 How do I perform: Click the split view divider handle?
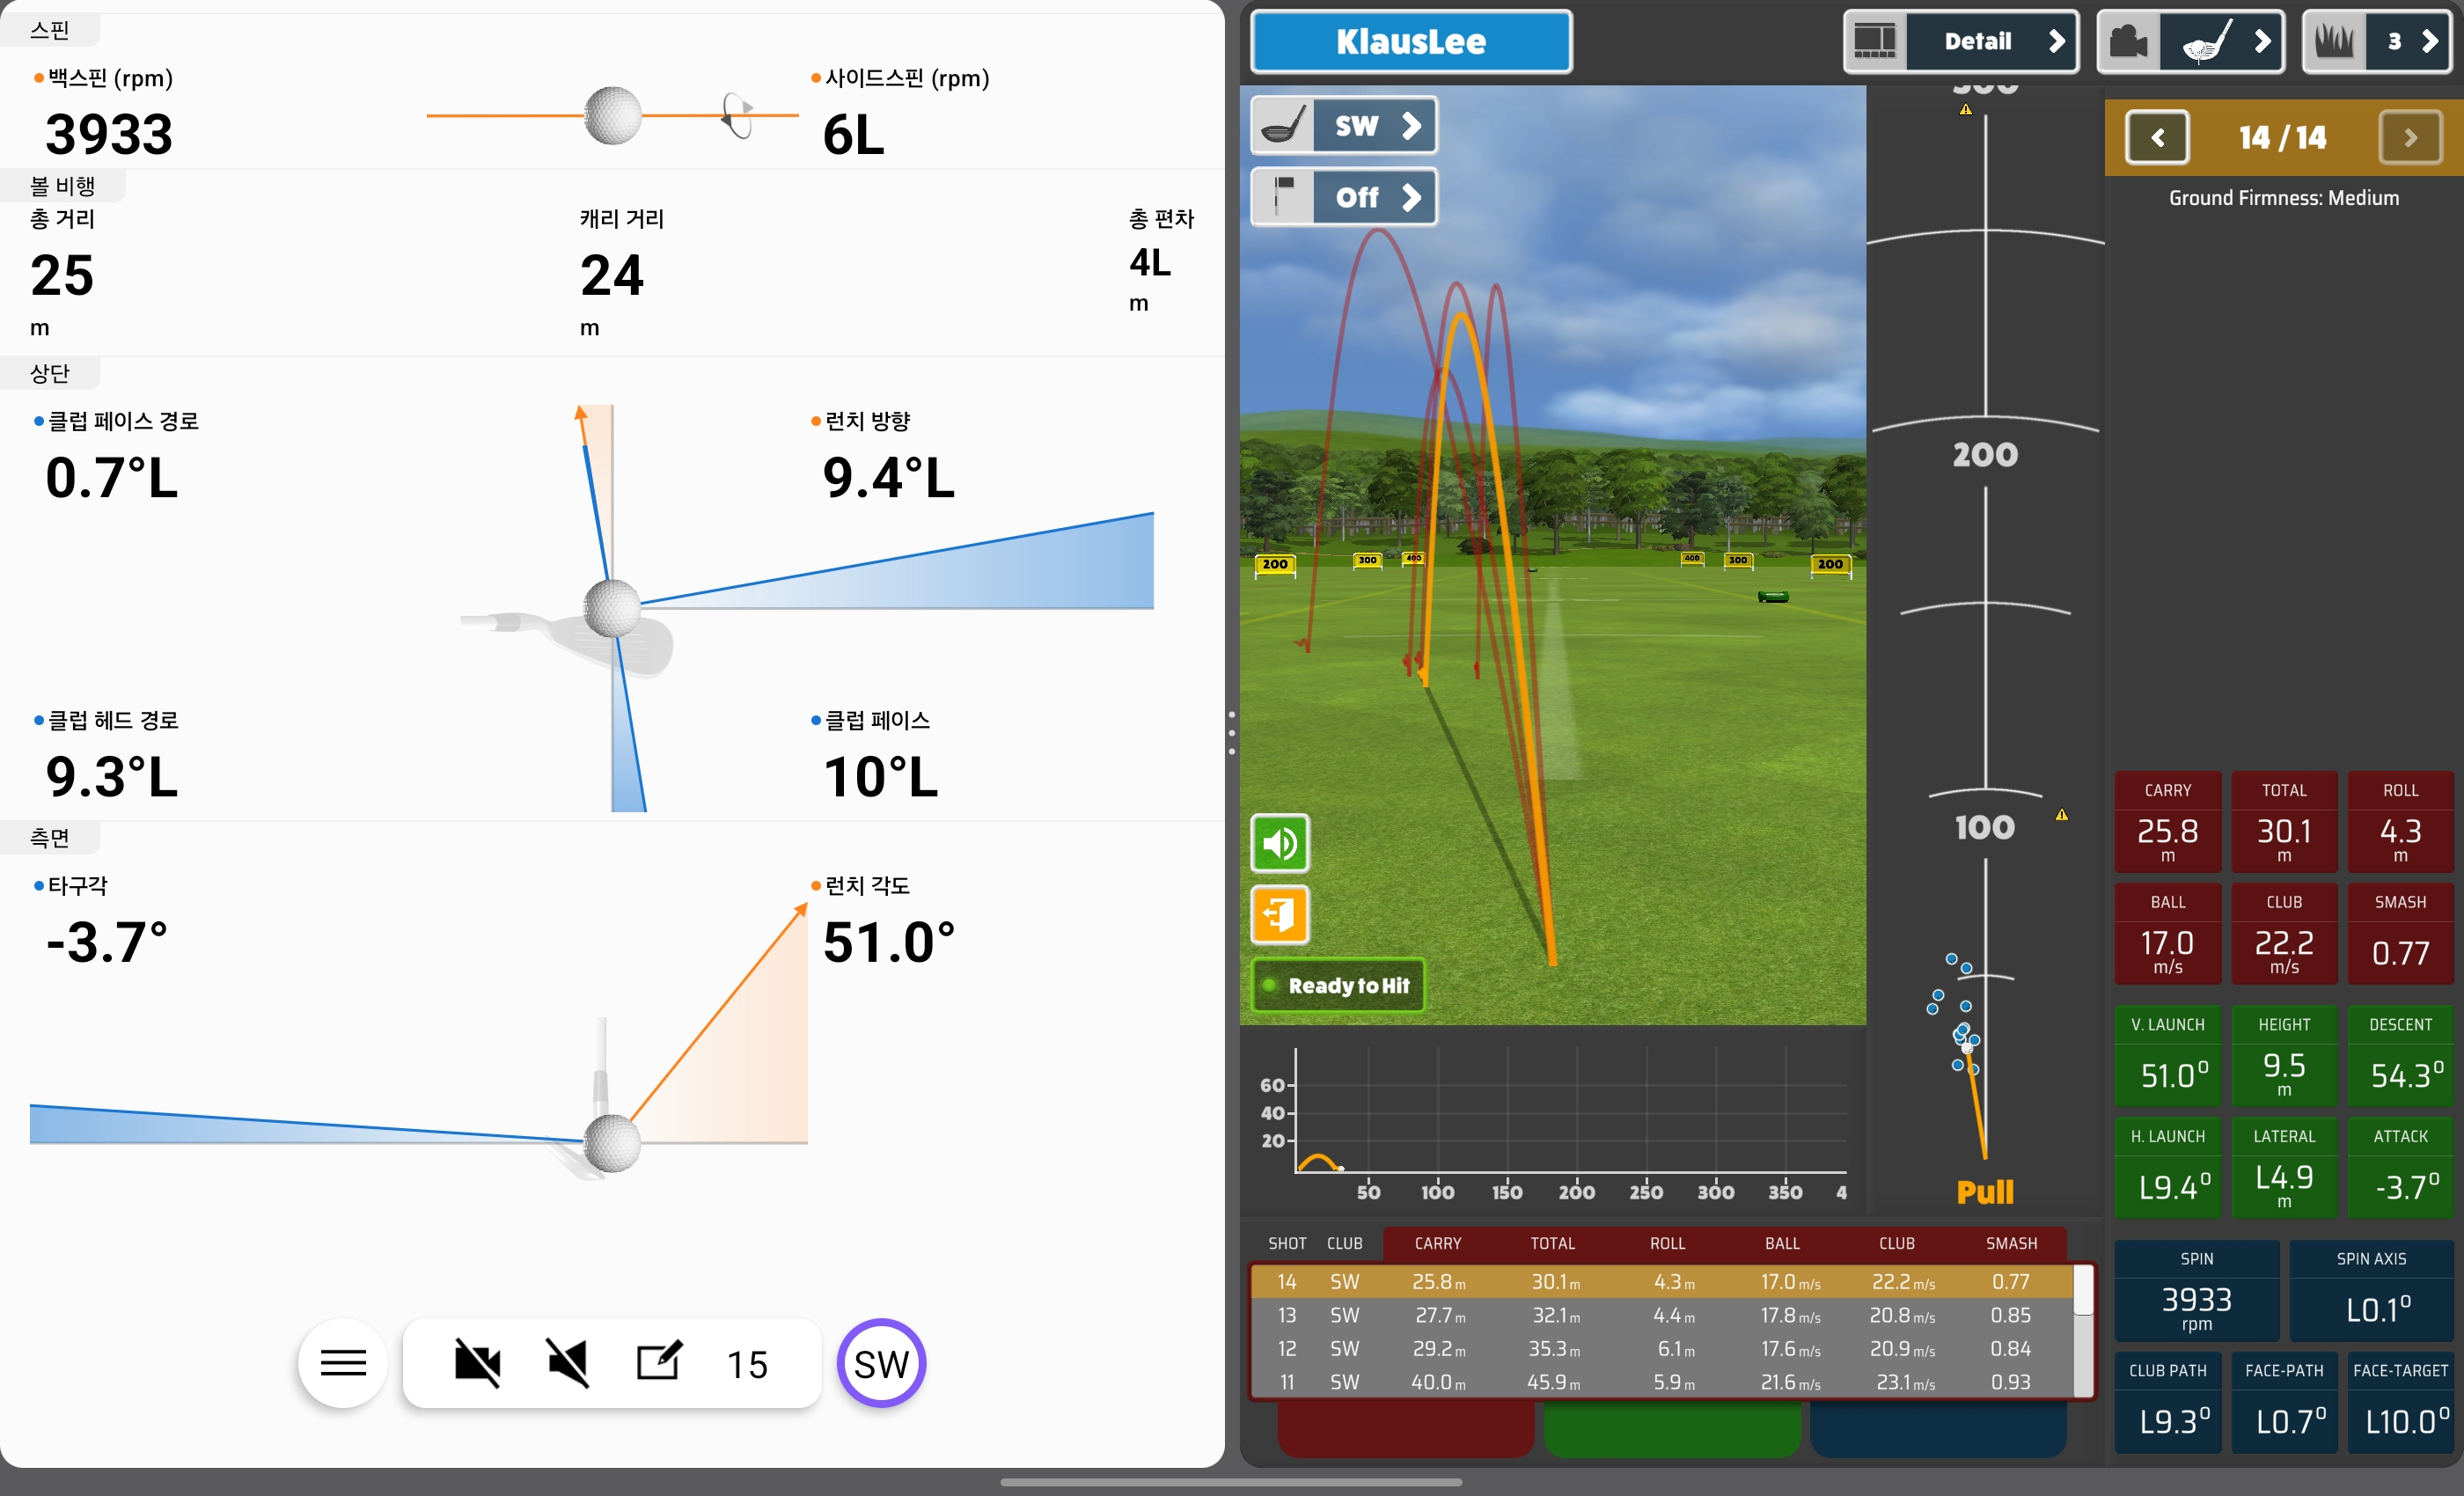pos(1231,733)
